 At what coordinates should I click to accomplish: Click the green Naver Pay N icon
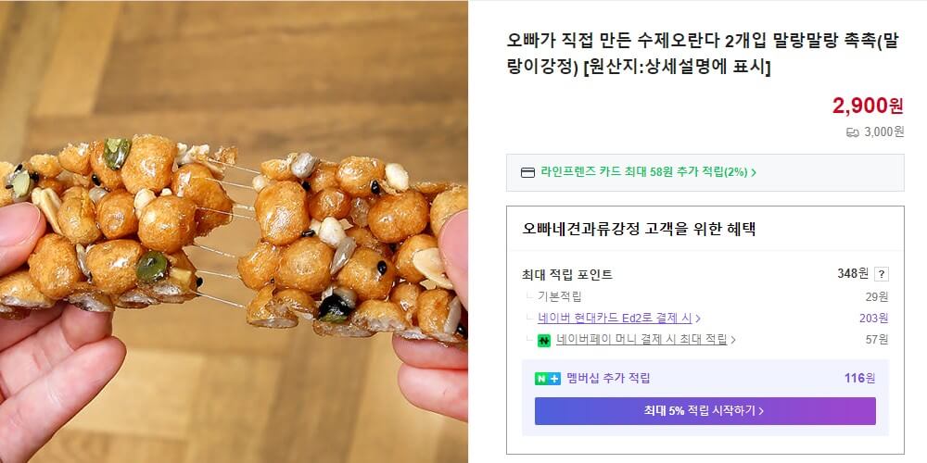pos(544,340)
